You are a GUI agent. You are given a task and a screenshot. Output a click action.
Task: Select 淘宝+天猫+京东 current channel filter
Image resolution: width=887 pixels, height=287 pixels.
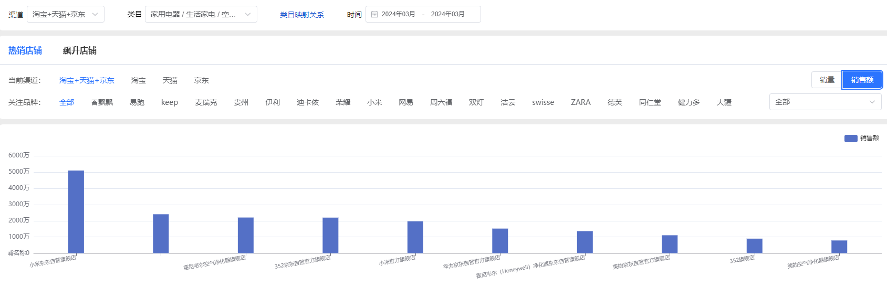[87, 80]
